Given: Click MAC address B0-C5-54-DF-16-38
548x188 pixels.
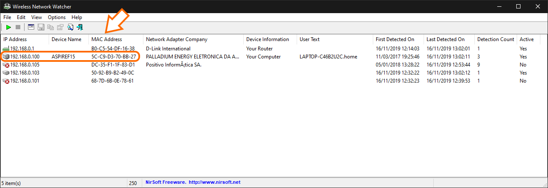Looking at the screenshot, I should pos(113,49).
